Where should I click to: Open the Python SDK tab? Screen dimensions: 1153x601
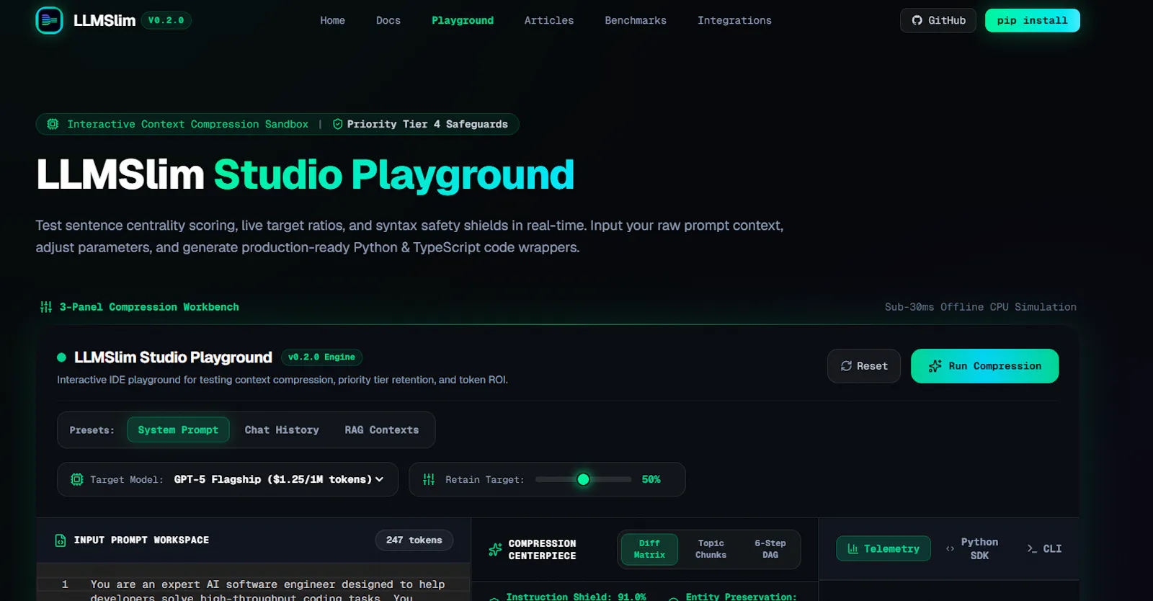[x=972, y=548]
